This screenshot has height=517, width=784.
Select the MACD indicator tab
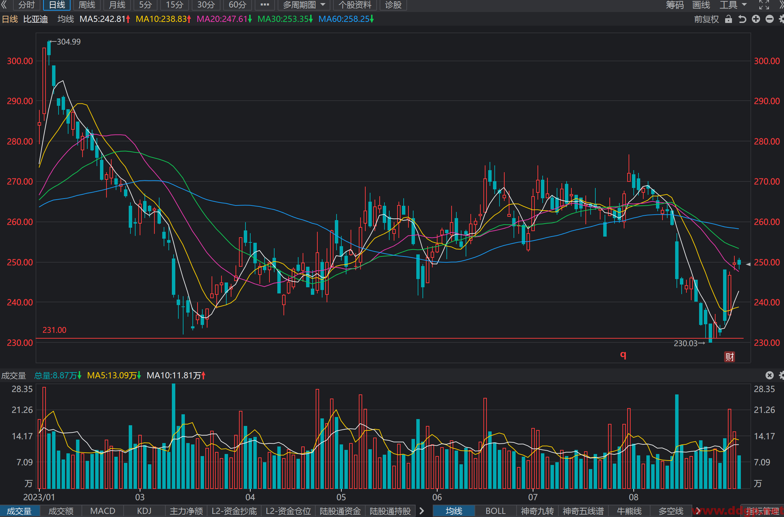click(102, 511)
